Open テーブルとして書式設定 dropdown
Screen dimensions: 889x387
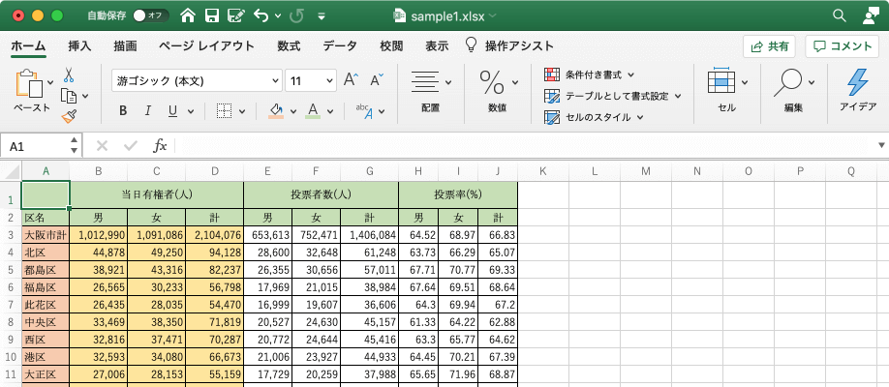(x=612, y=96)
